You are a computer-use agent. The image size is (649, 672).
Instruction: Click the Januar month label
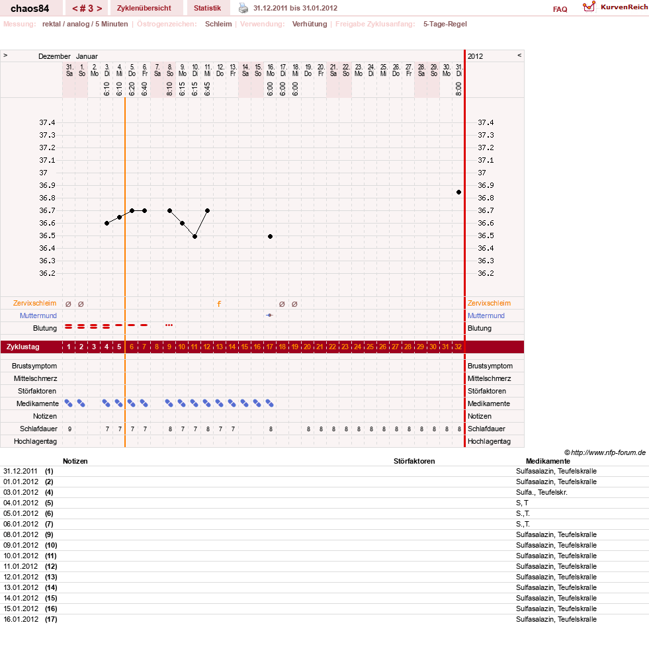(x=87, y=56)
